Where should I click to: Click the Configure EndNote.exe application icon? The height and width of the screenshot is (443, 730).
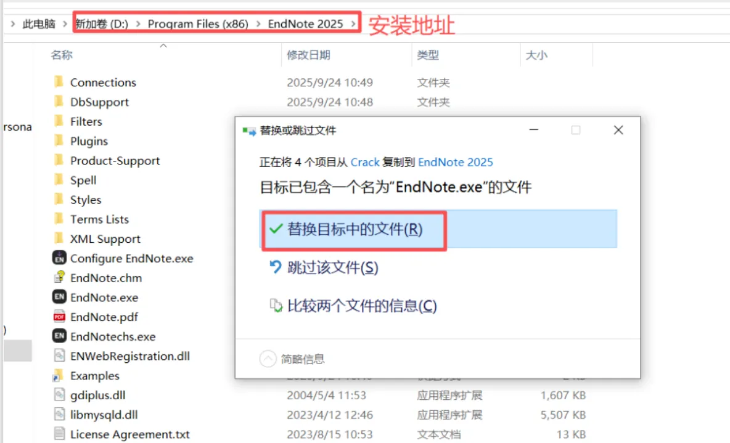click(x=59, y=258)
